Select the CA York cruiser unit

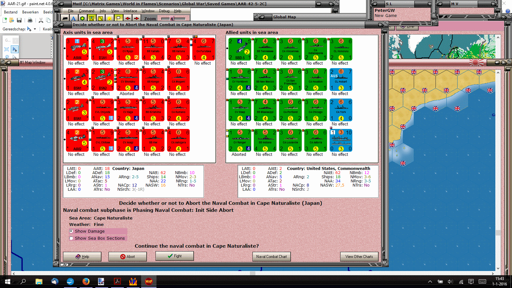click(341, 110)
